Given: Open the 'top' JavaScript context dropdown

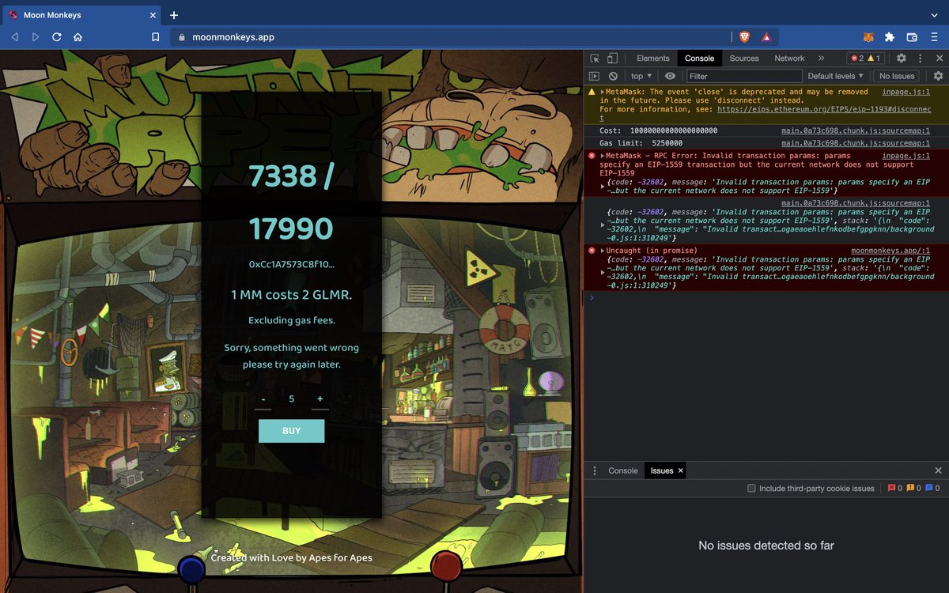Looking at the screenshot, I should [x=641, y=76].
